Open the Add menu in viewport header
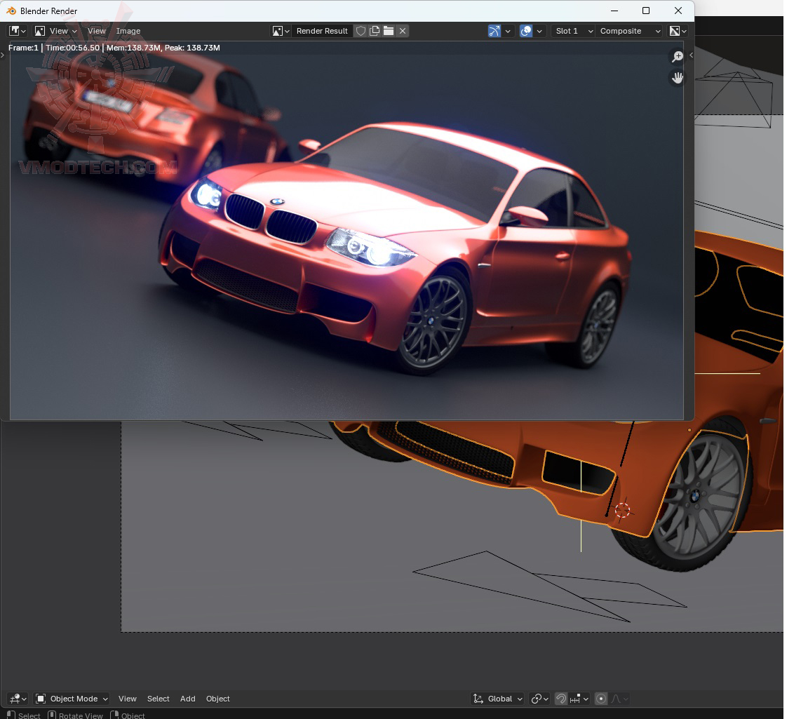808x719 pixels. [x=187, y=699]
